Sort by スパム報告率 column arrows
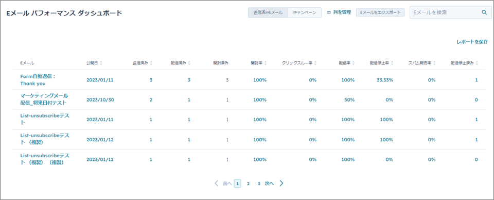The width and height of the screenshot is (494, 200). coord(435,63)
